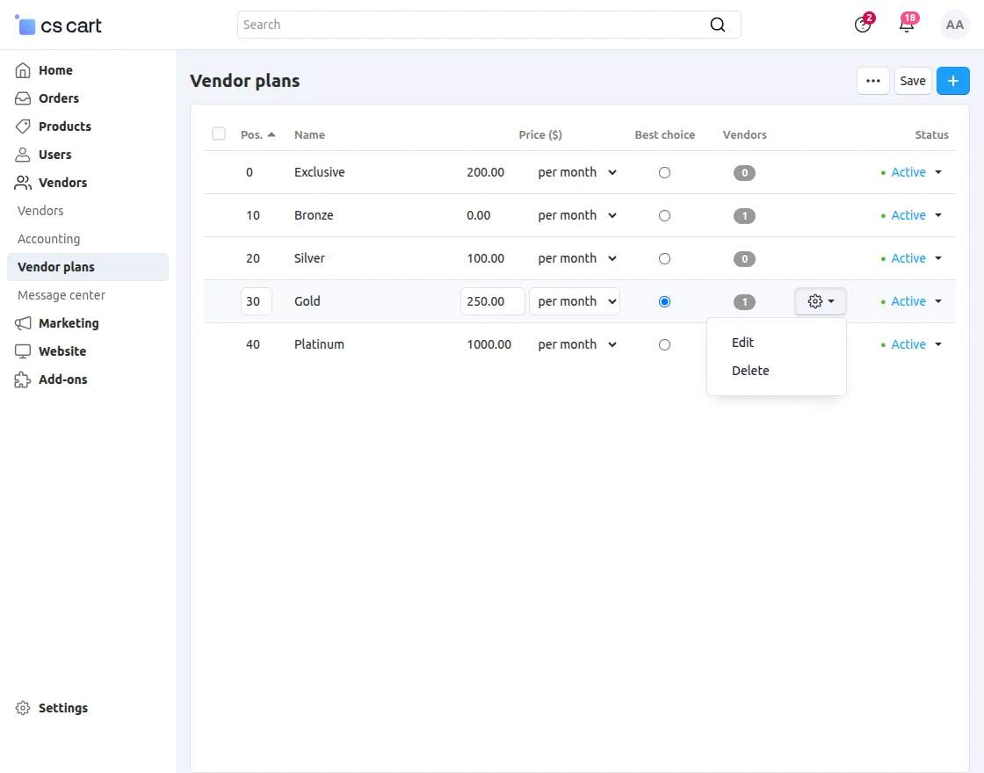
Task: Choose Delete from the gear menu
Action: [750, 371]
